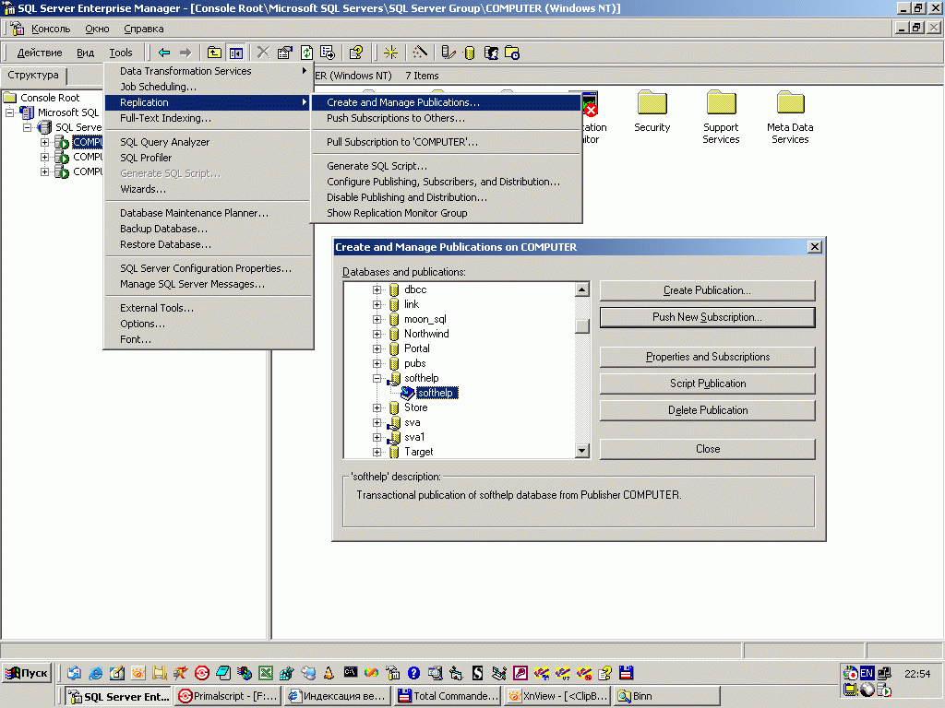Click the databases list scrollbar thumb
Image resolution: width=945 pixels, height=708 pixels.
coord(581,325)
